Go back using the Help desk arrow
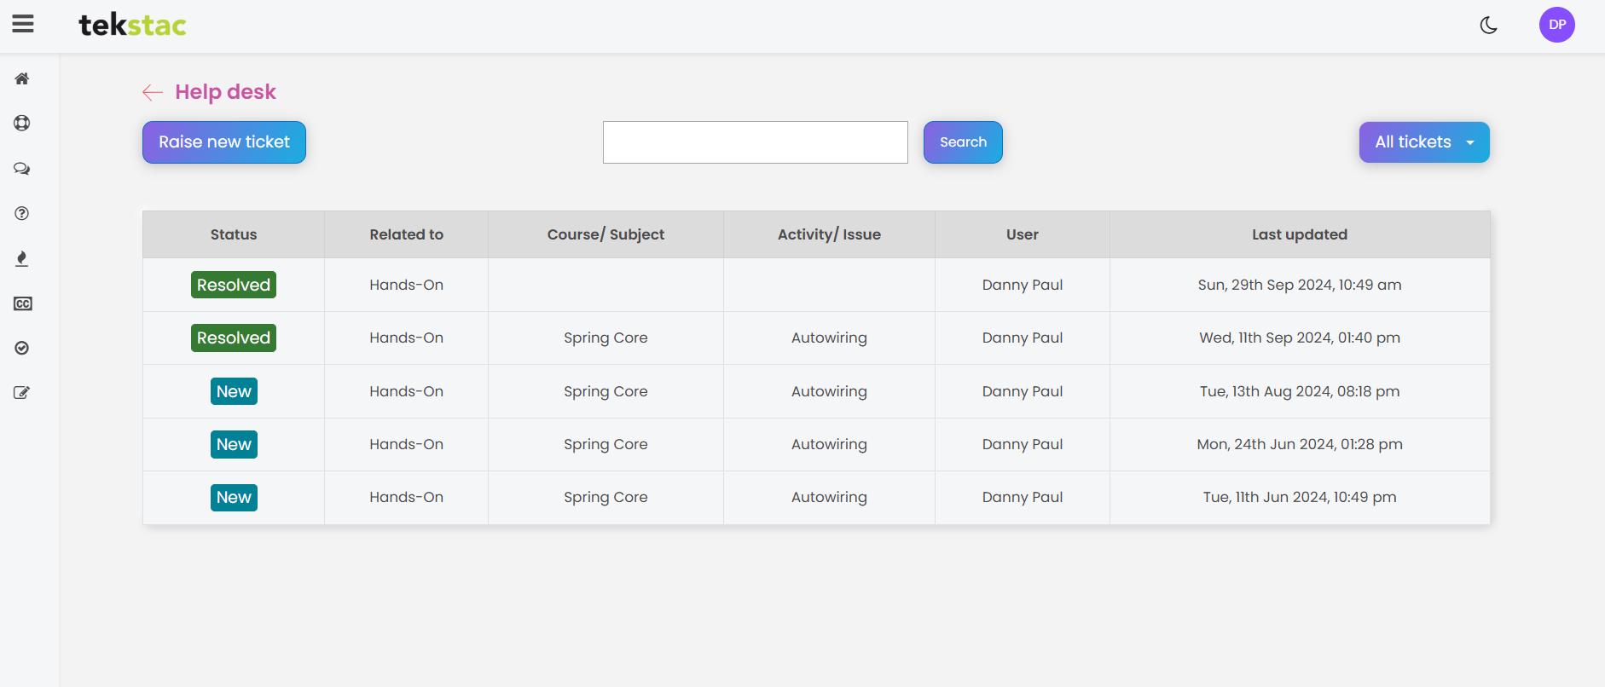Screen dimensions: 1605x687 click(153, 92)
